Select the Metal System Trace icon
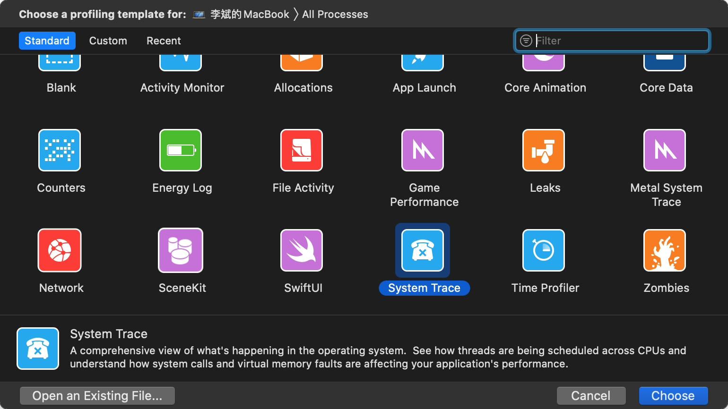This screenshot has width=728, height=409. (x=665, y=150)
